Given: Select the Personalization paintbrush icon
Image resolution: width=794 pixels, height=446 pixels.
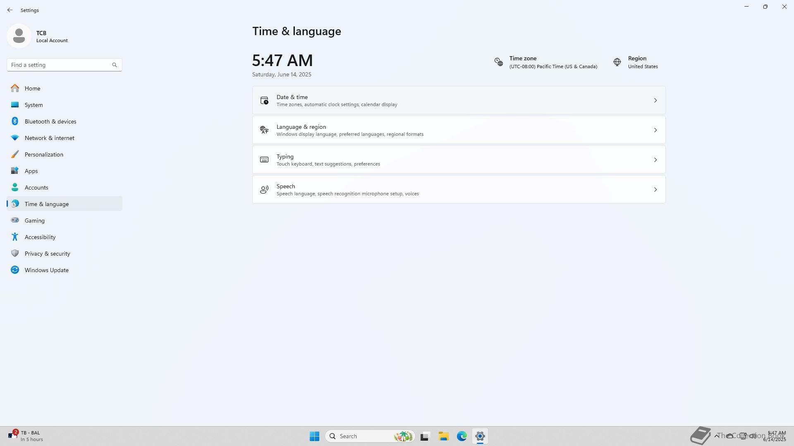Looking at the screenshot, I should click(15, 154).
